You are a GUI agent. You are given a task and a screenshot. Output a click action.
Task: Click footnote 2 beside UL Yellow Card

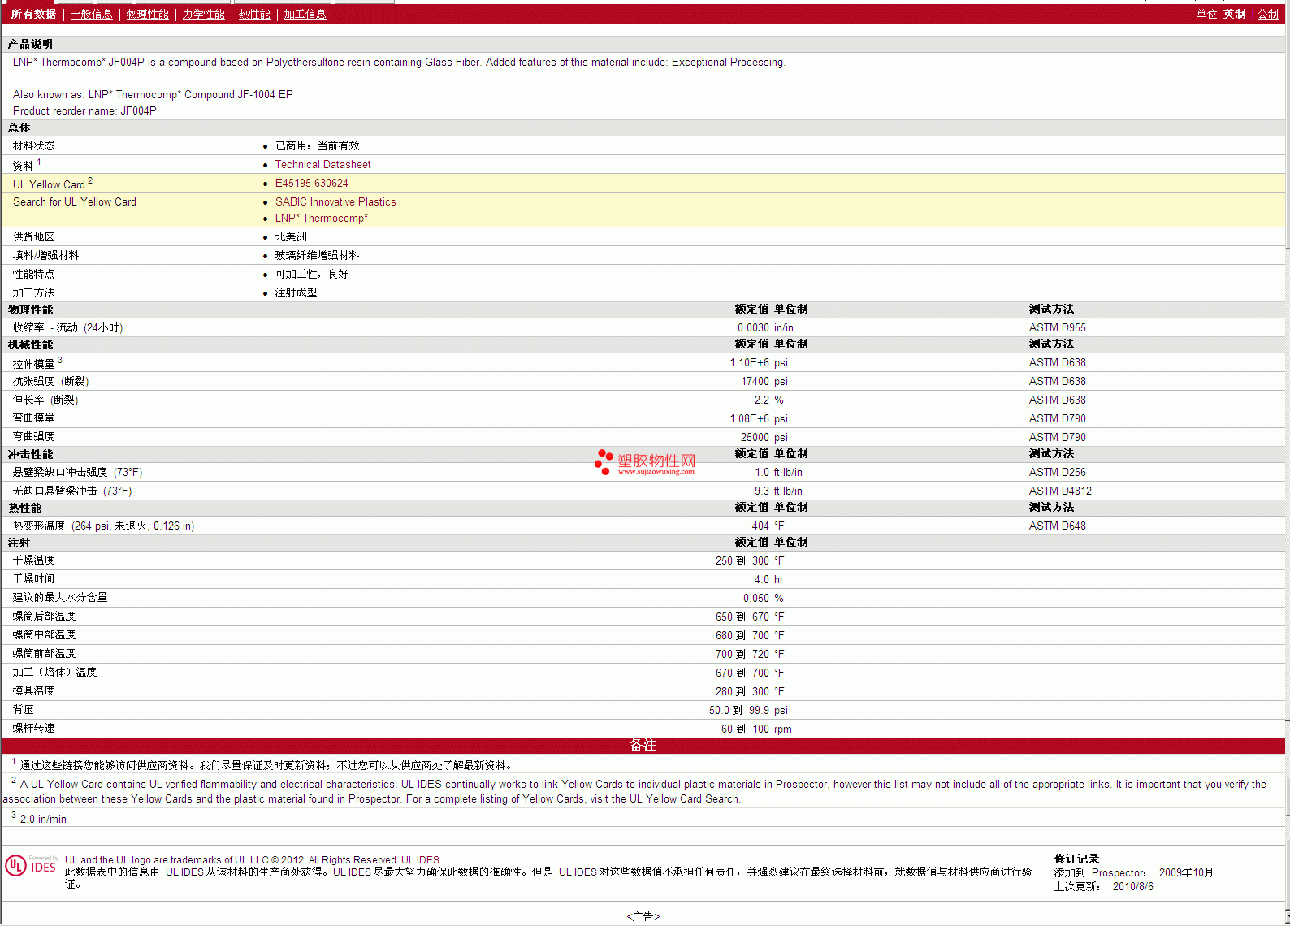click(90, 181)
